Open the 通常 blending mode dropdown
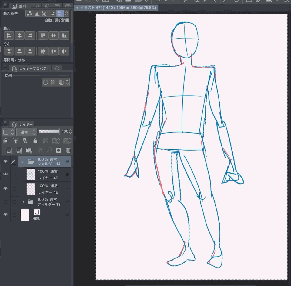The width and height of the screenshot is (291, 286). (x=27, y=132)
